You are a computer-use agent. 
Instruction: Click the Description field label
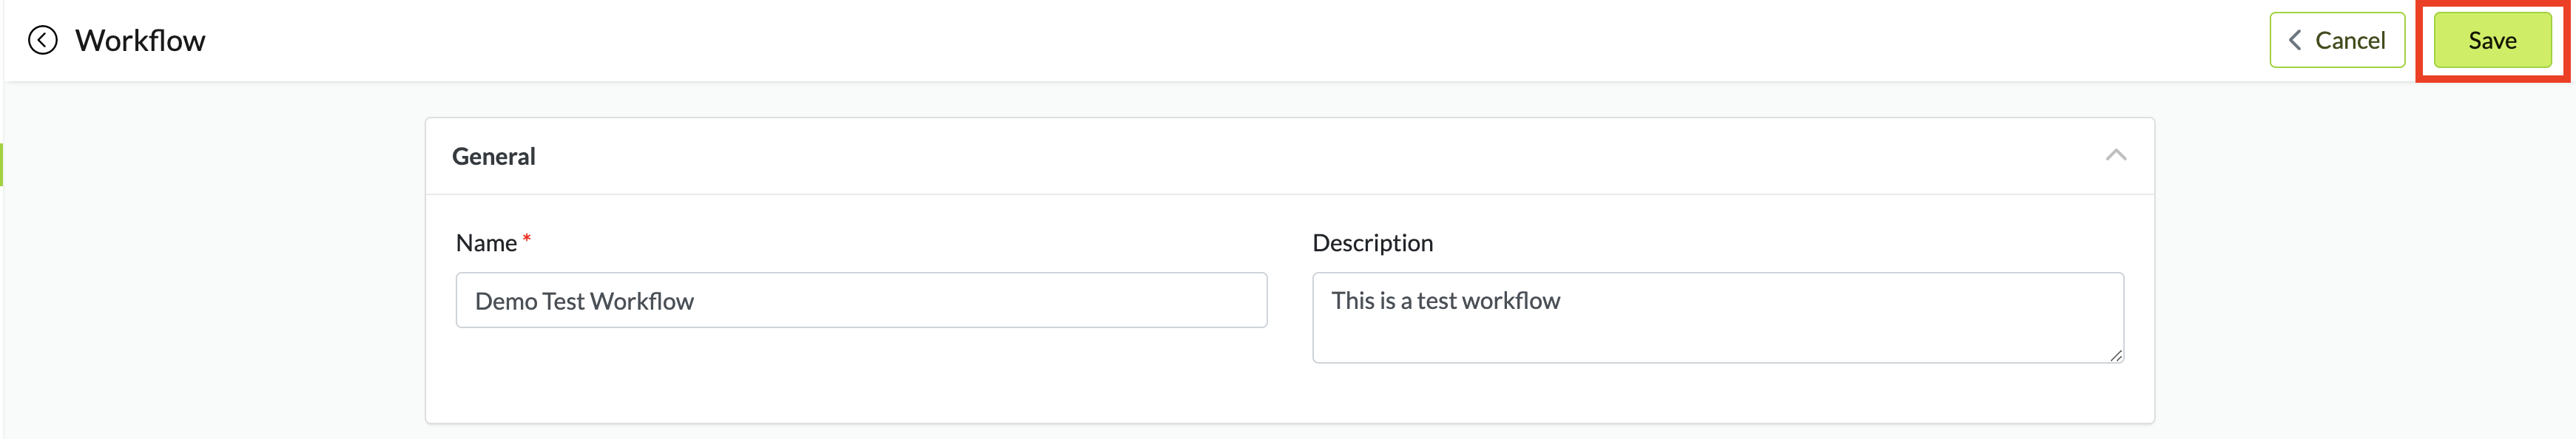pos(1372,243)
